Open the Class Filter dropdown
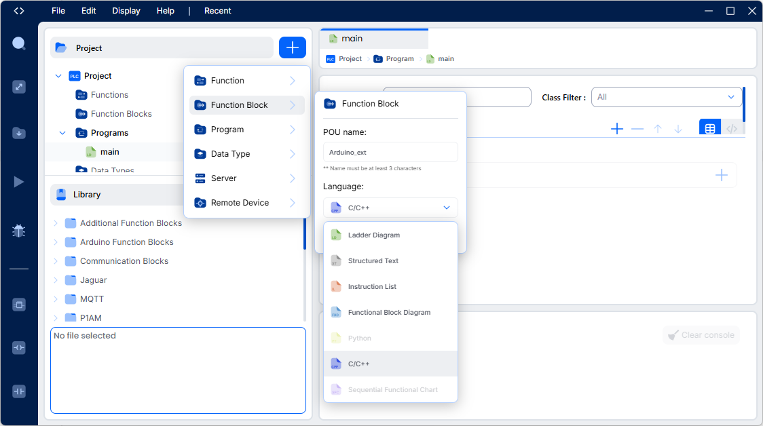The width and height of the screenshot is (763, 426). click(667, 97)
